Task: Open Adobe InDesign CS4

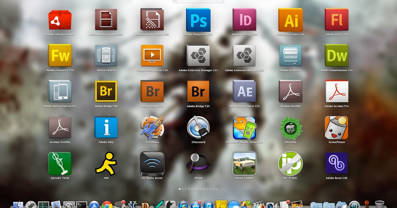Action: click(x=244, y=20)
